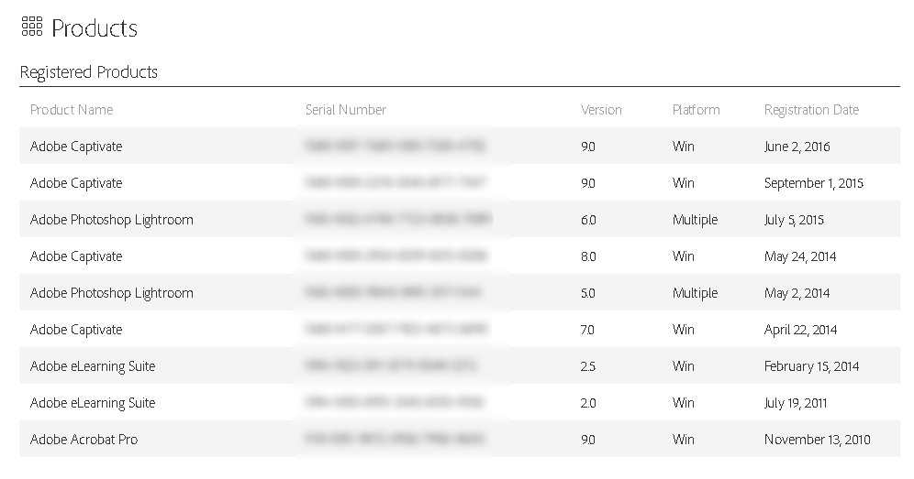Click the blurred serial number for Adobe Acrobat Pro
This screenshot has height=479, width=914.
(x=396, y=440)
